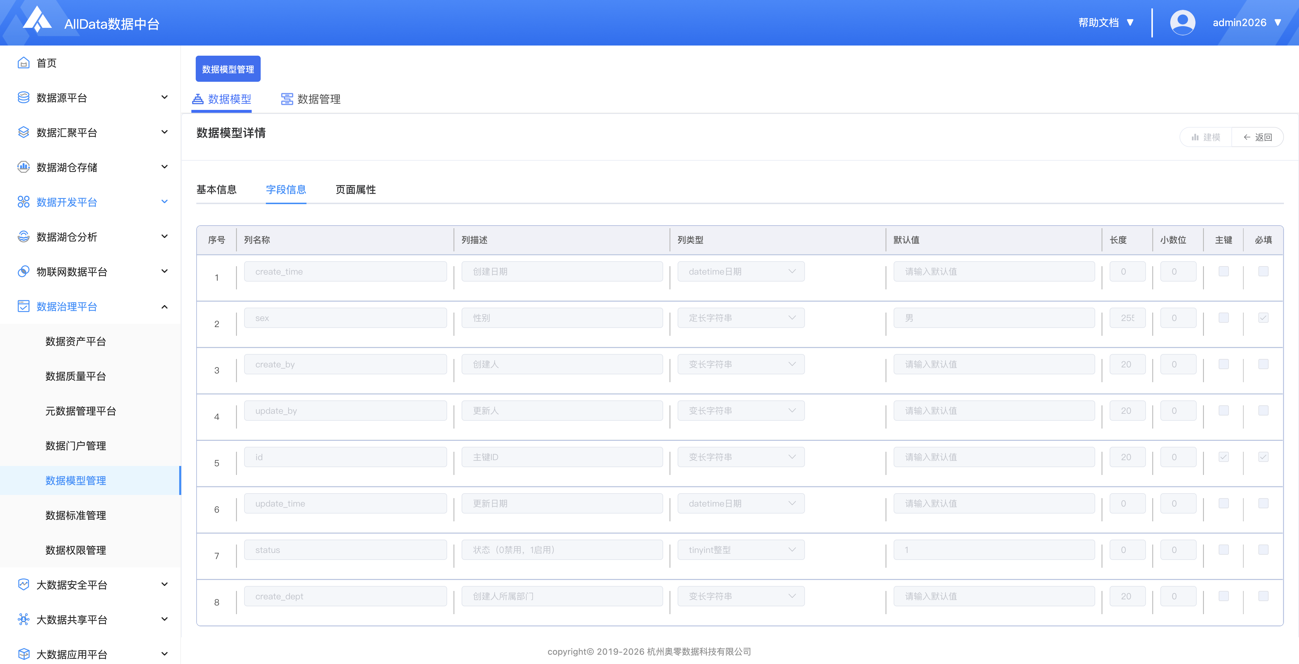Click the 数据模型 tab icon
This screenshot has width=1299, height=664.
[198, 99]
